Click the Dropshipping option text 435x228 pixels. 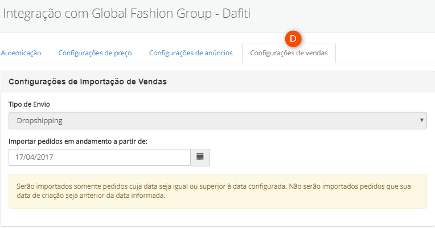click(x=40, y=120)
